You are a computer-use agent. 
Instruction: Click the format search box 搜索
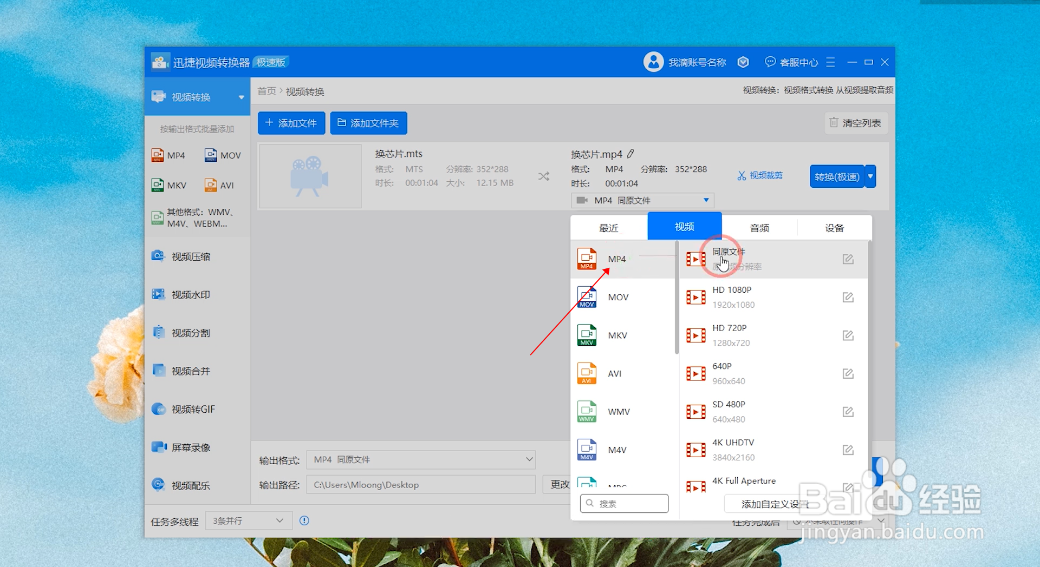(624, 503)
